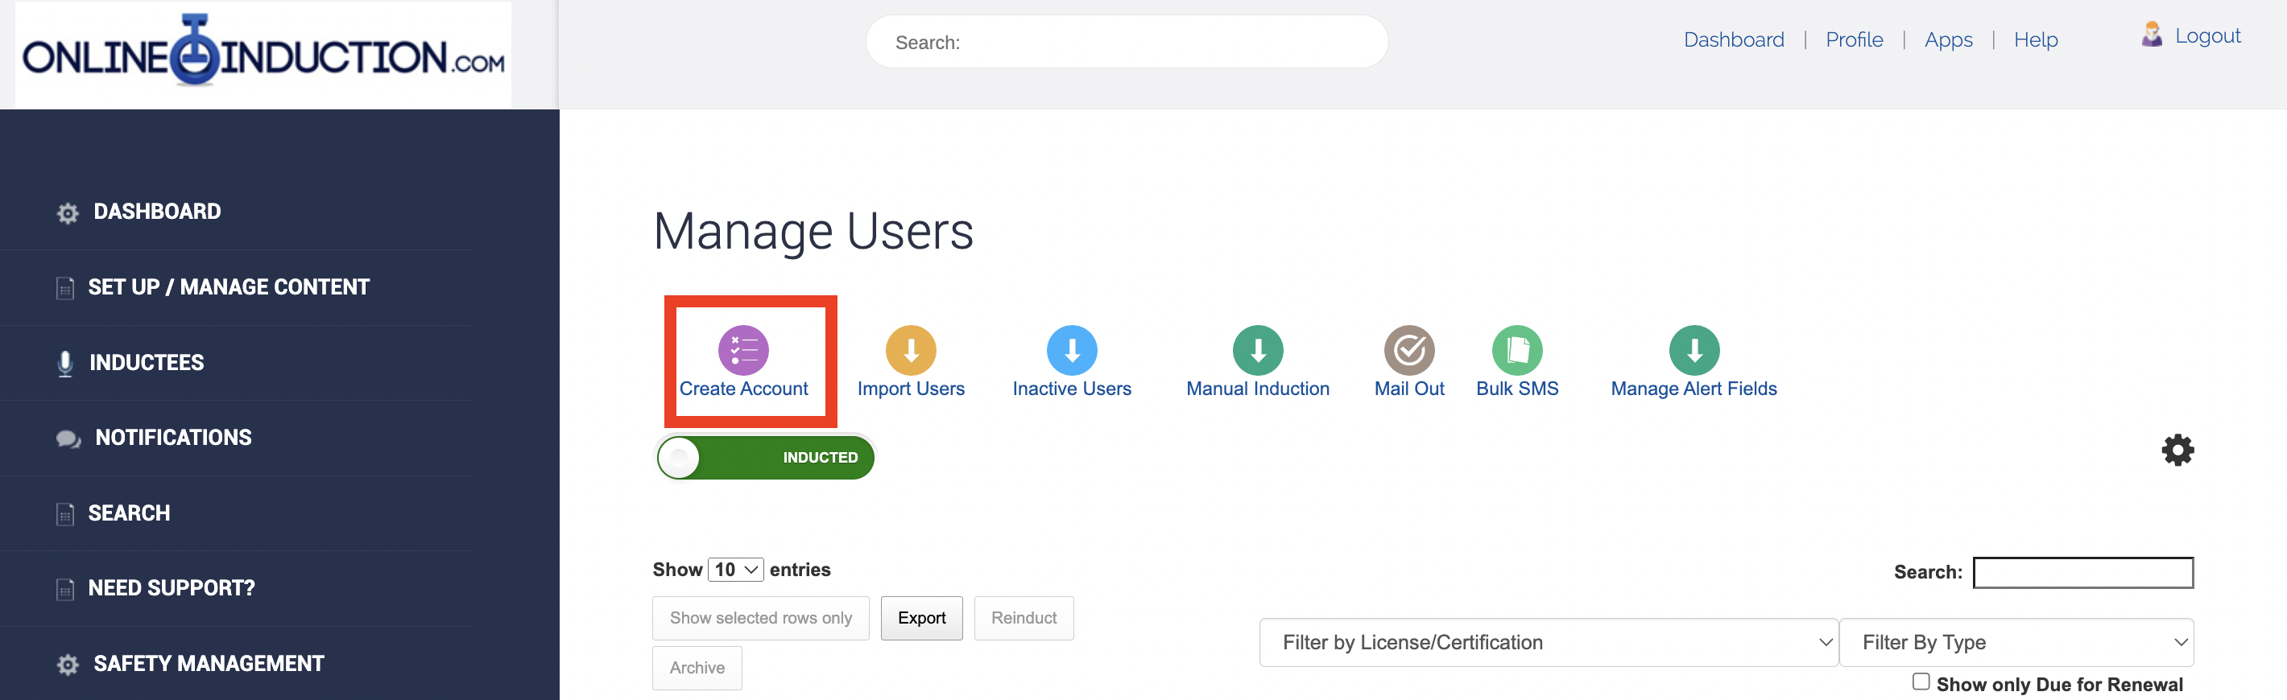This screenshot has width=2287, height=700.
Task: Click the Logout link
Action: tap(2207, 35)
